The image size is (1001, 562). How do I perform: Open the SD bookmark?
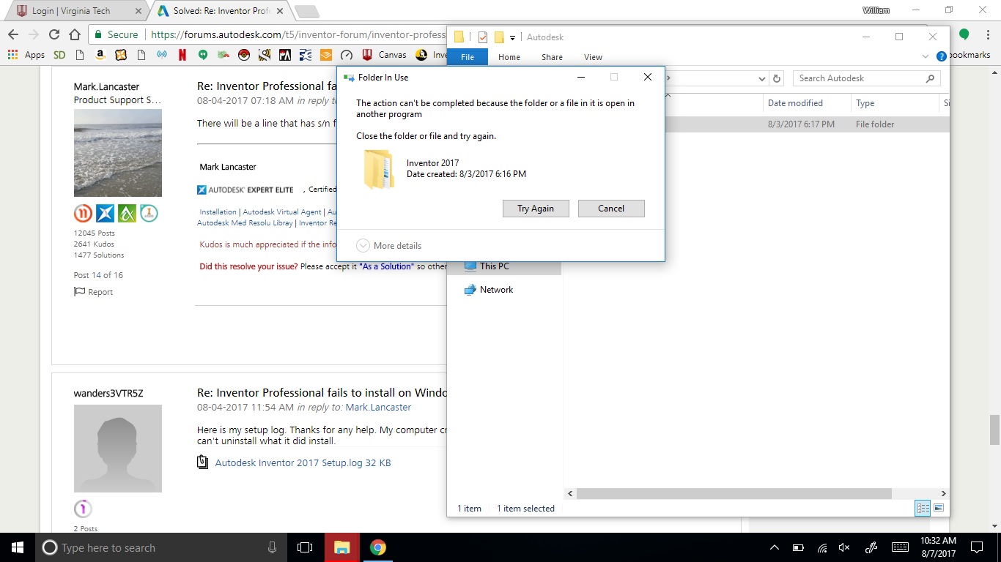tap(59, 55)
